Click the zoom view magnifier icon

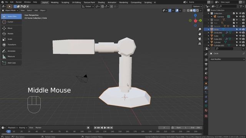[x=199, y=29]
